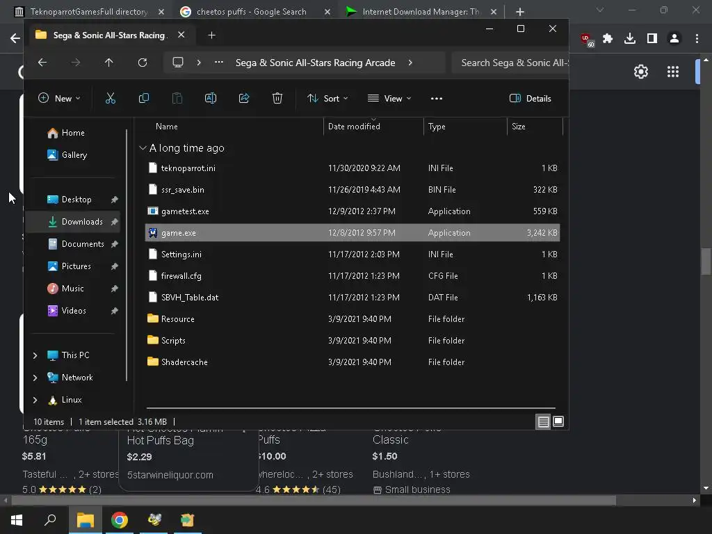The width and height of the screenshot is (712, 534).
Task: Expand Network in navigation pane
Action: pos(35,378)
